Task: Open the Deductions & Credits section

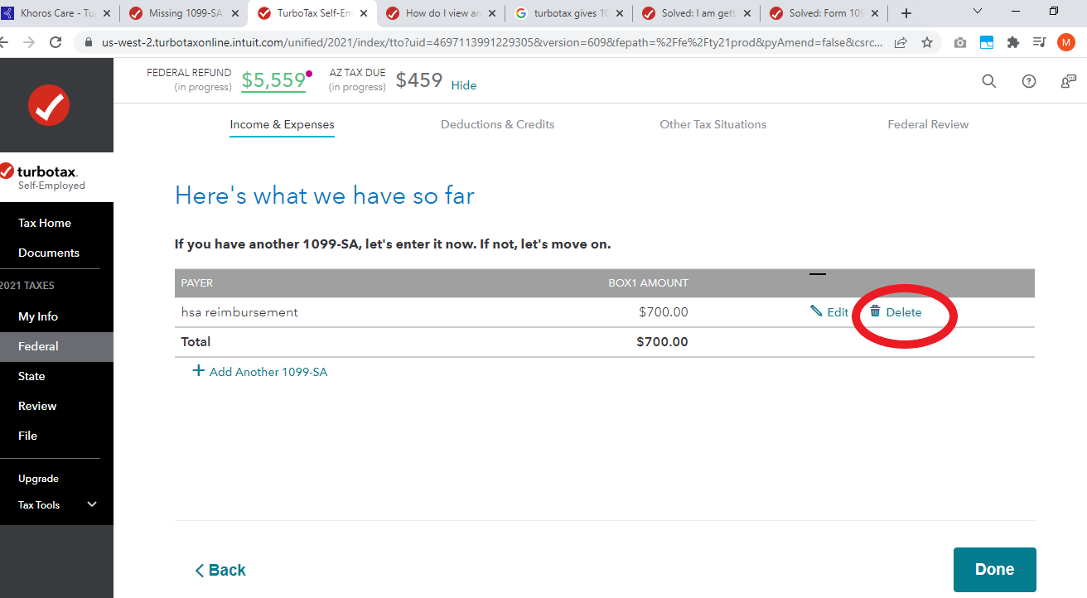Action: [x=497, y=124]
